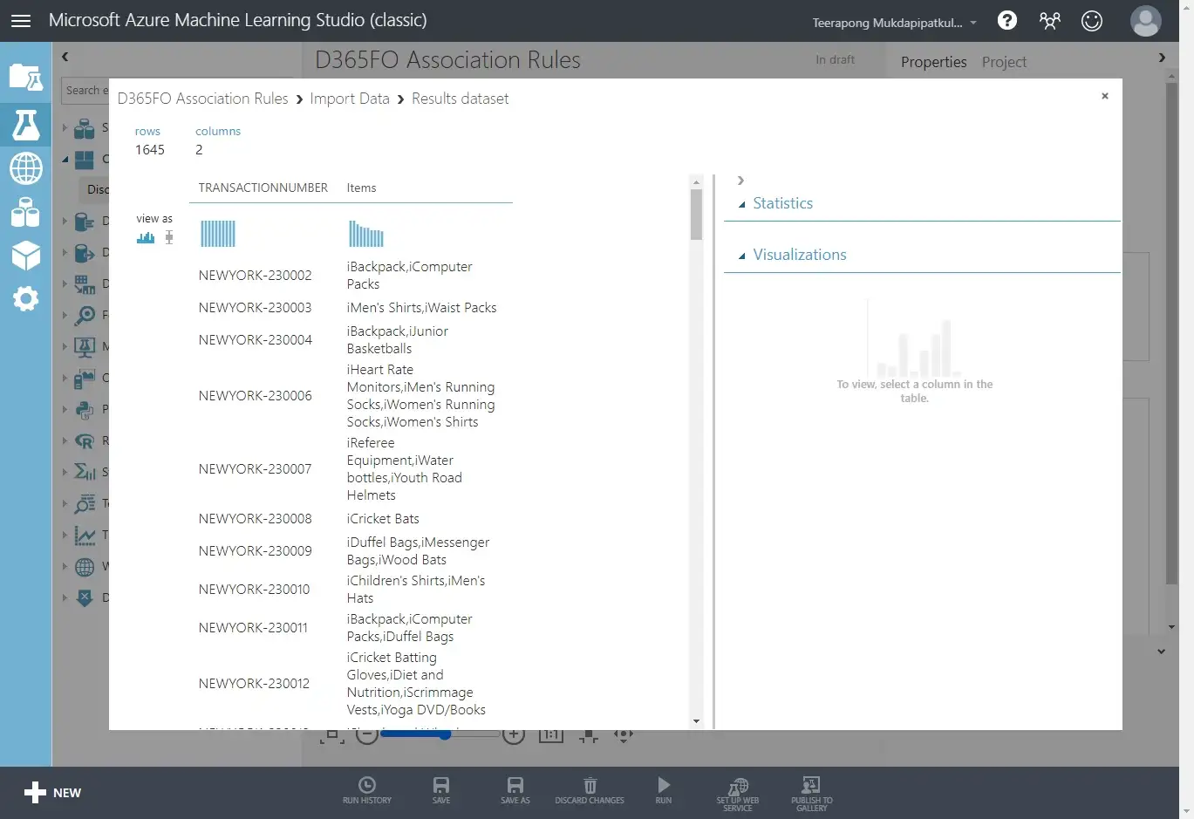Open the Trained Models cube icon
1194x819 pixels.
(25, 256)
